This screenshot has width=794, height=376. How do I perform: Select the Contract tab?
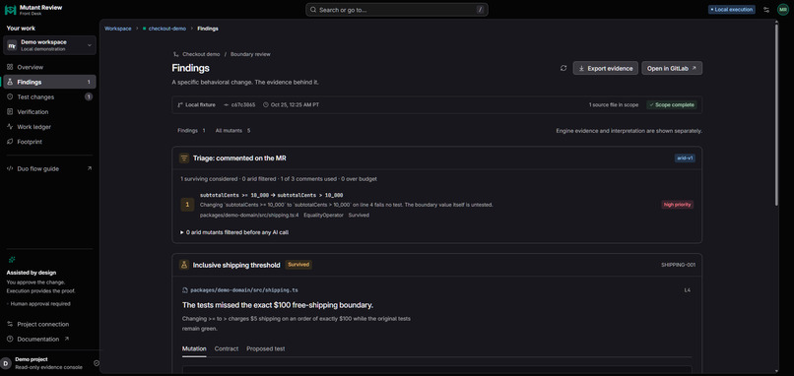click(227, 348)
